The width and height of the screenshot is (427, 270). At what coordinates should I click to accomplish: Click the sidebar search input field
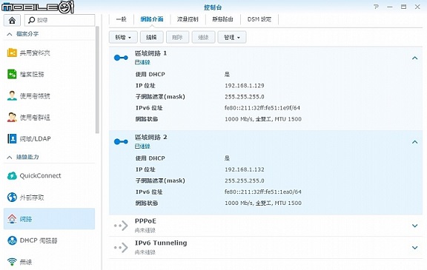pyautogui.click(x=59, y=21)
